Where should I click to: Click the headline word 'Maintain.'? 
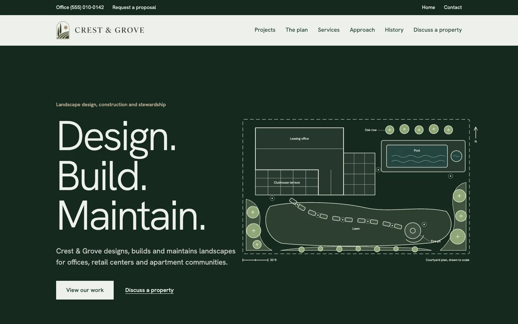(x=131, y=215)
